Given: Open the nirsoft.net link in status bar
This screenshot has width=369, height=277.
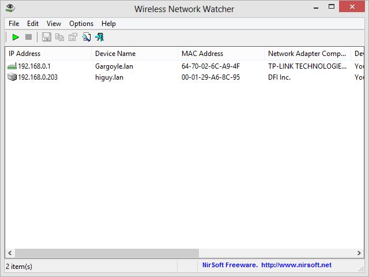Looking at the screenshot, I should pos(296,265).
